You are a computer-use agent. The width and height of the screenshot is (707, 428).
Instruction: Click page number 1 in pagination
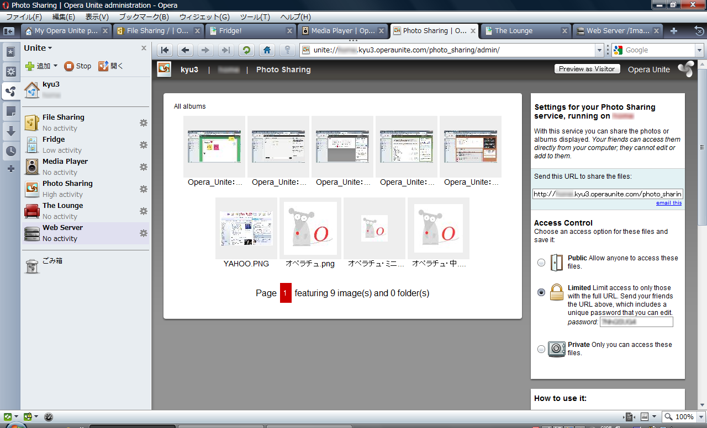point(286,293)
